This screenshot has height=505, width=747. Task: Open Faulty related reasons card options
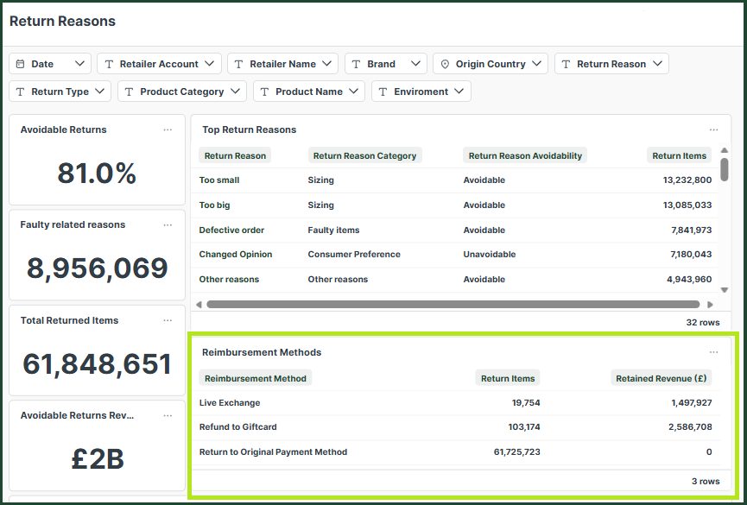[x=168, y=224]
